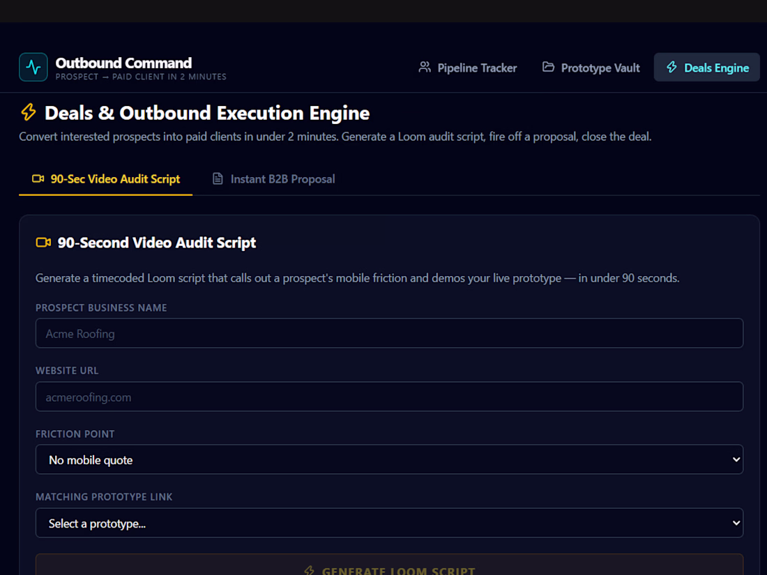Select the Deals Engine nav tab
This screenshot has height=575, width=767.
coord(707,68)
